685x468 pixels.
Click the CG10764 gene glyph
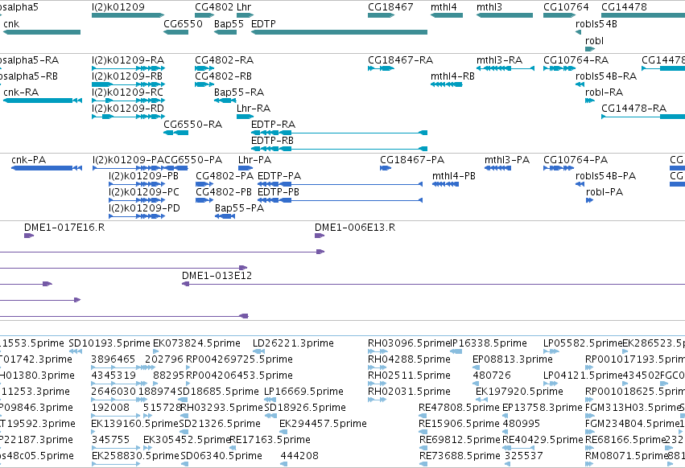[559, 16]
